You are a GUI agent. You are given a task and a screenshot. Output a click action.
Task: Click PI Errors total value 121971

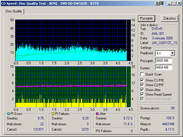(38, 130)
